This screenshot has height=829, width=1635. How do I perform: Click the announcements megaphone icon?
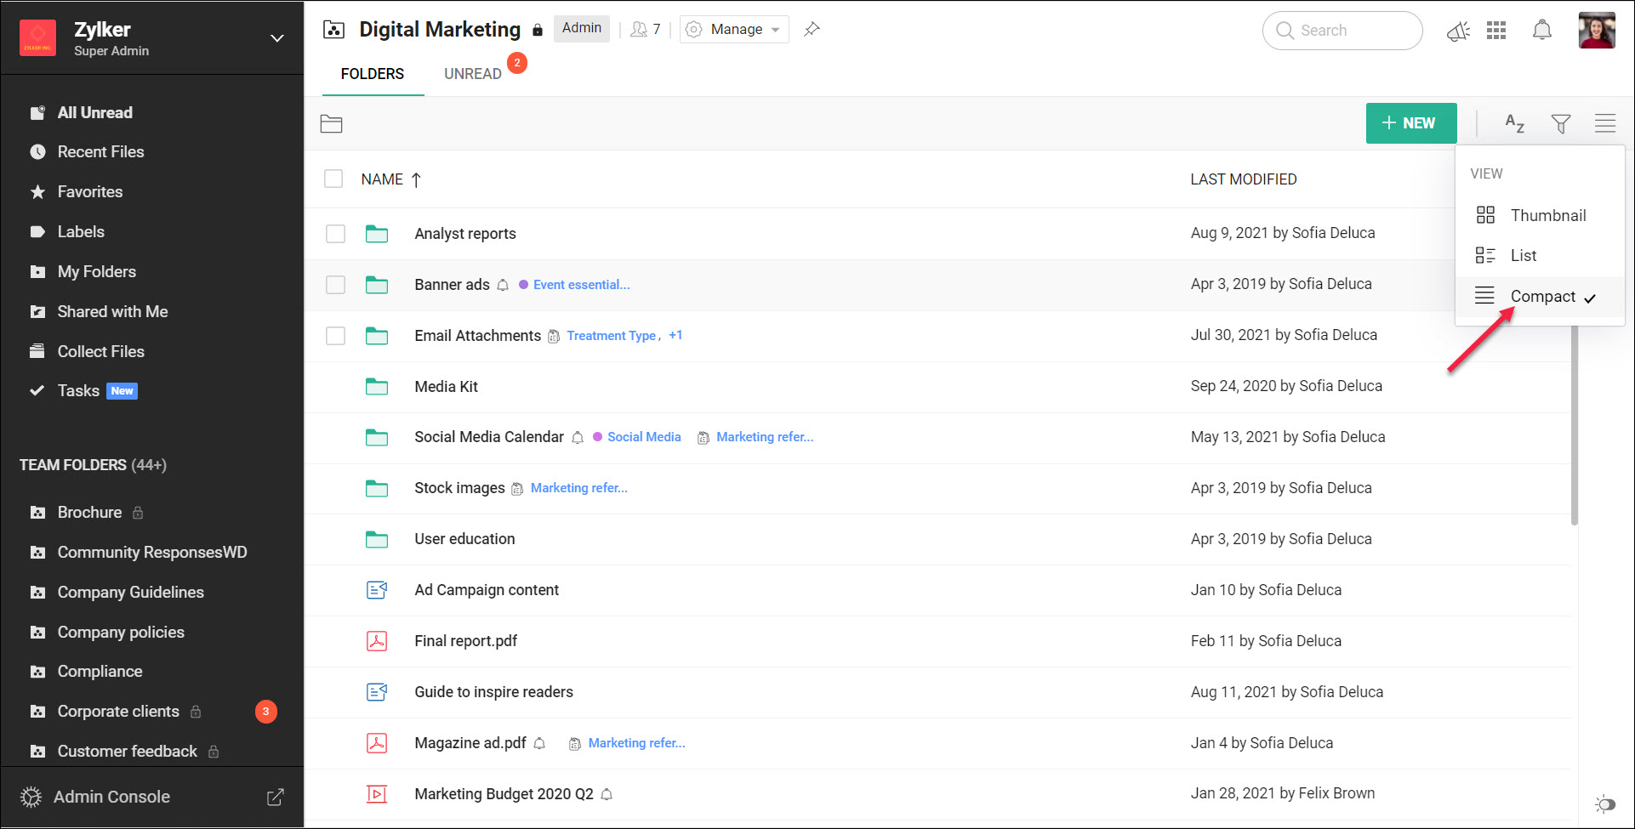(x=1458, y=30)
